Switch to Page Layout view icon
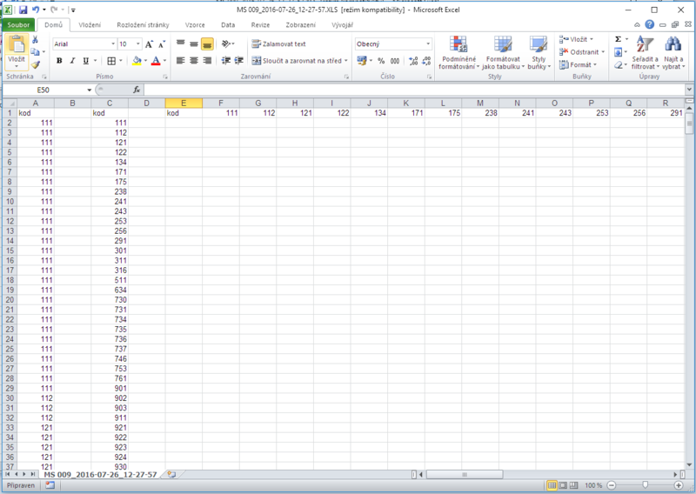This screenshot has height=494, width=696. coord(563,485)
